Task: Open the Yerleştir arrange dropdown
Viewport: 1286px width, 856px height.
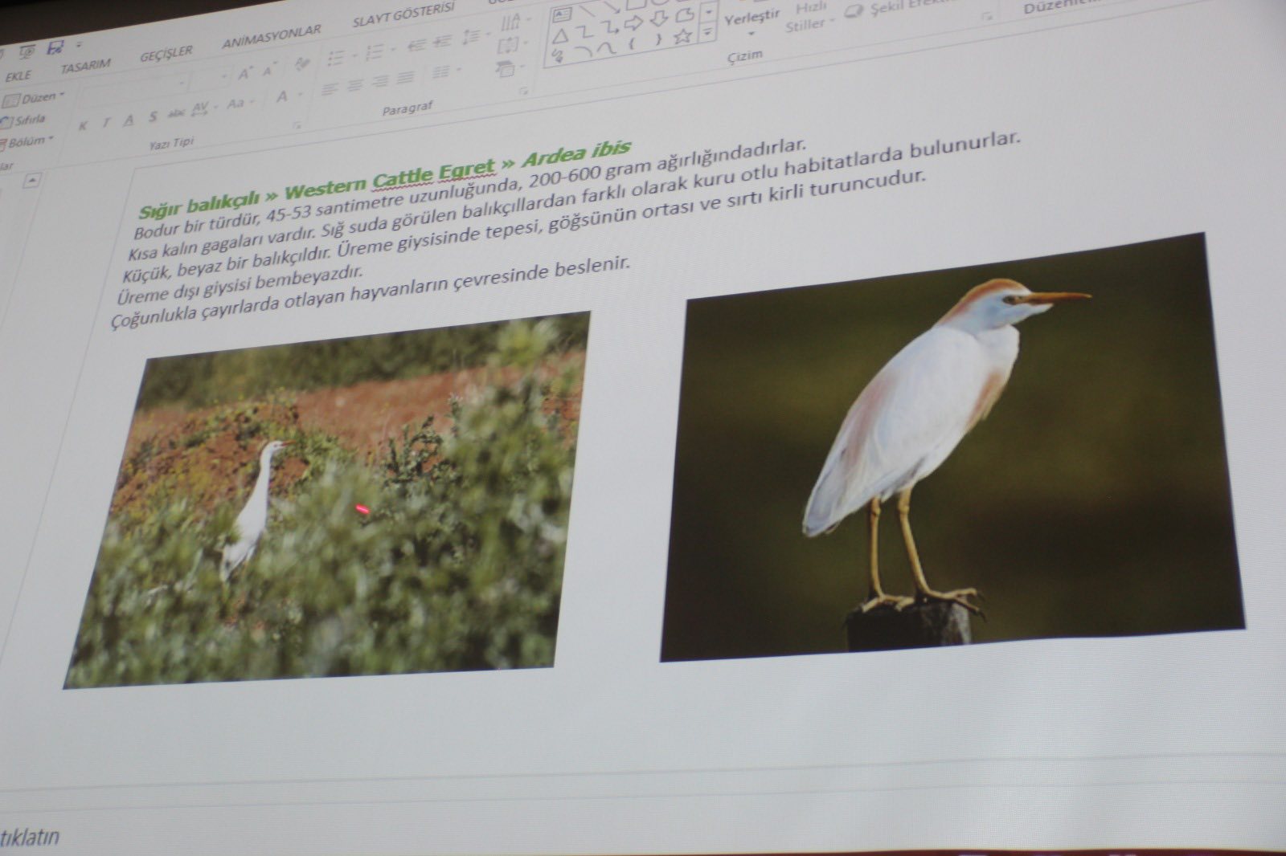Action: (x=752, y=22)
